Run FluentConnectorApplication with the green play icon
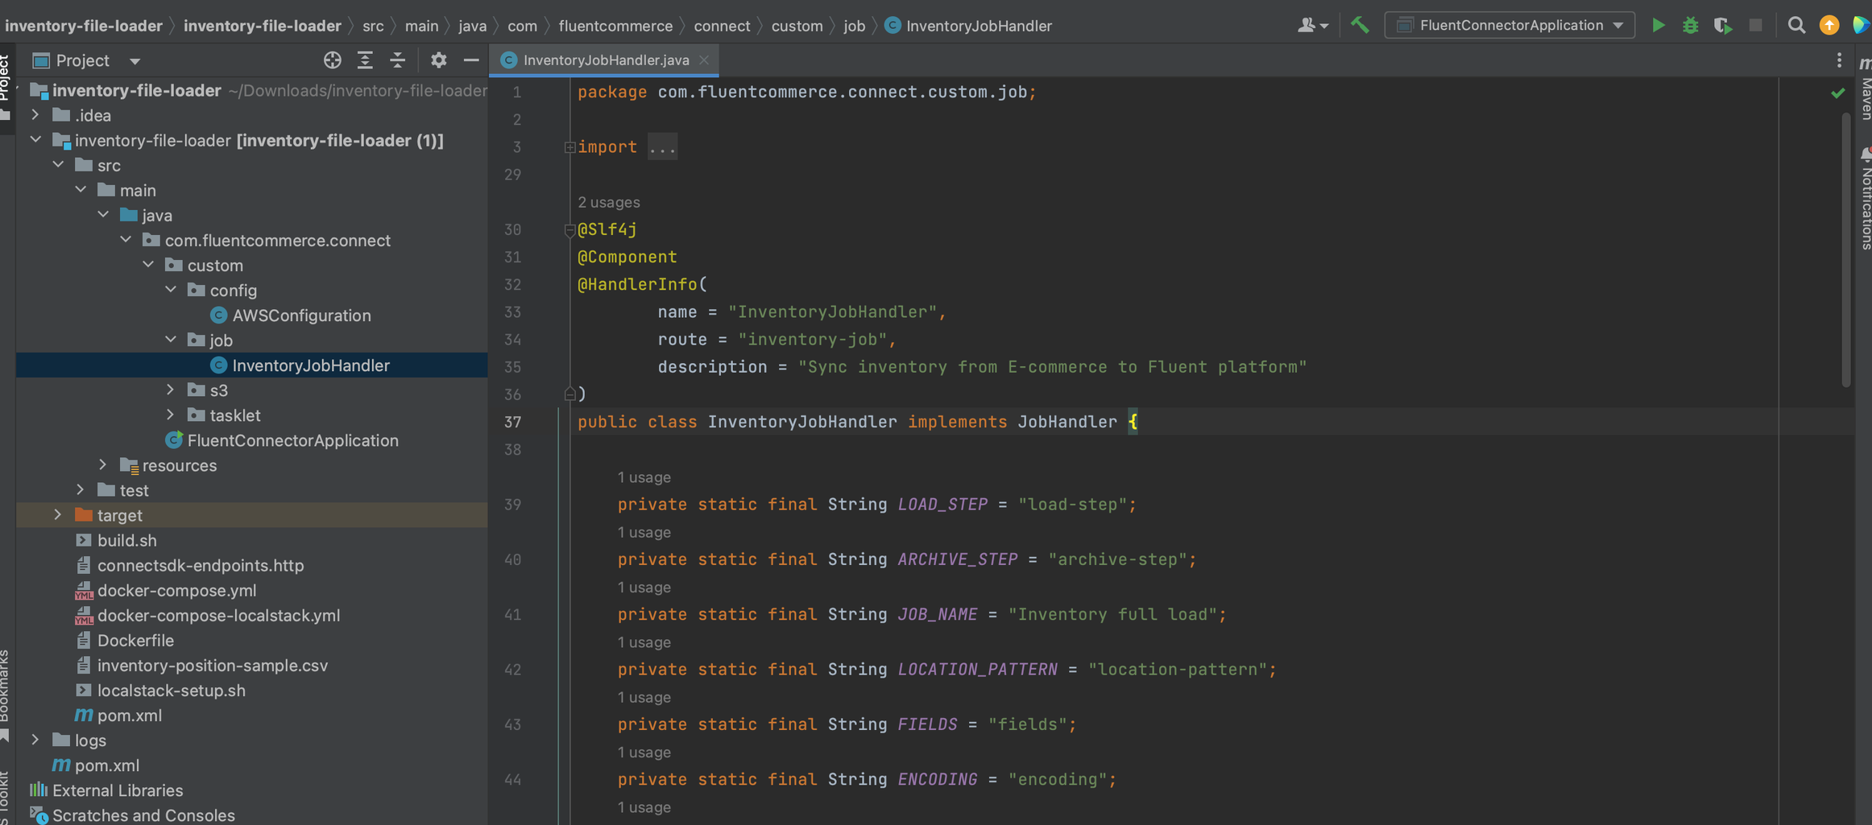This screenshot has width=1872, height=825. (x=1658, y=26)
